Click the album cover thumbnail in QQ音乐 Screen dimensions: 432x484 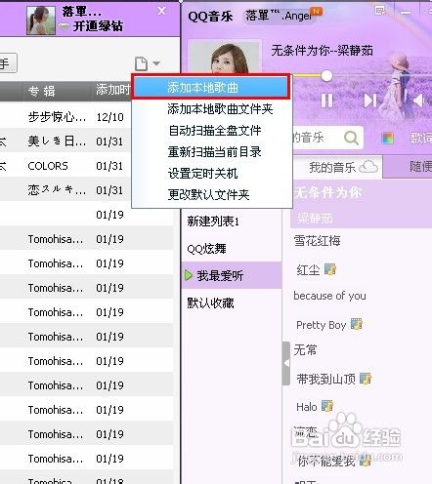click(x=225, y=57)
